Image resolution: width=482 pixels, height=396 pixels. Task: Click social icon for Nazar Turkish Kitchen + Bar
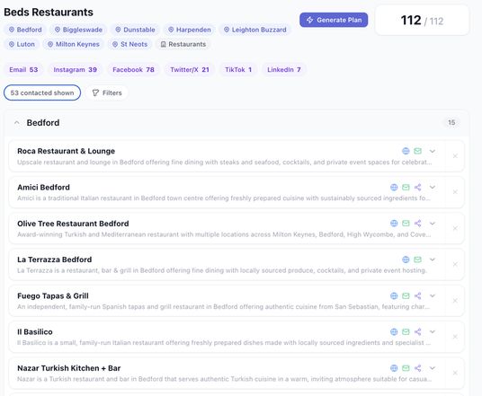(x=417, y=368)
